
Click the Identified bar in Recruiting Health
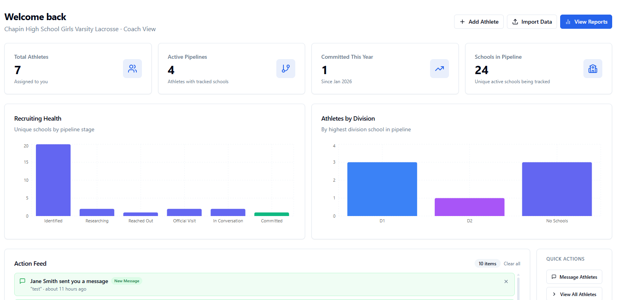coord(53,180)
